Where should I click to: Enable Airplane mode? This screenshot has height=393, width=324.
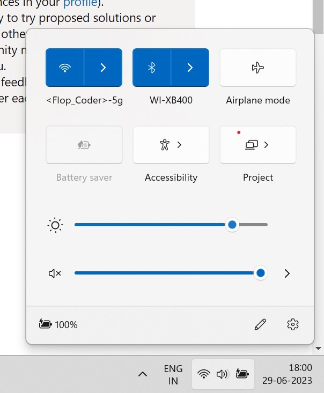pyautogui.click(x=258, y=68)
